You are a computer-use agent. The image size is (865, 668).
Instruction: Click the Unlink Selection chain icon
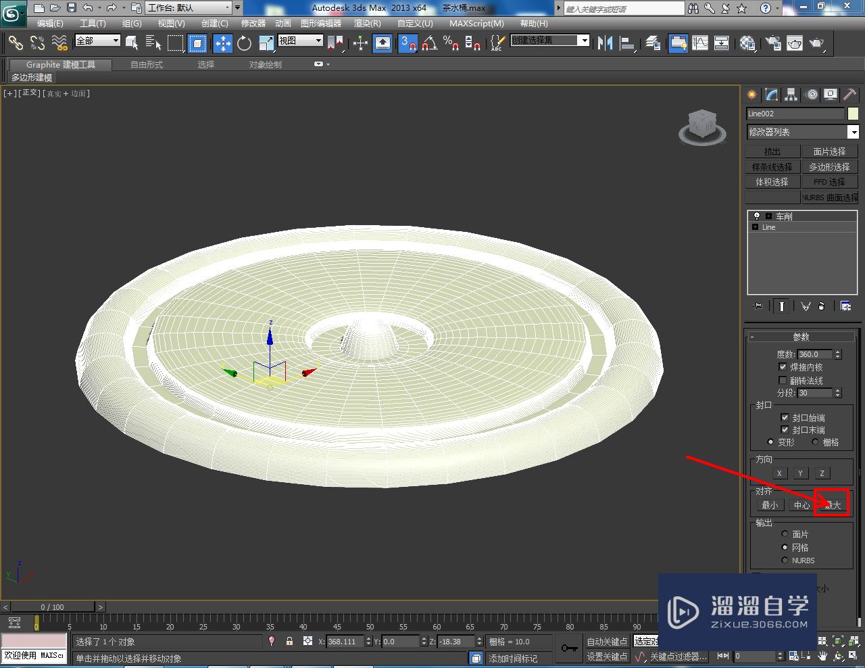(x=37, y=43)
